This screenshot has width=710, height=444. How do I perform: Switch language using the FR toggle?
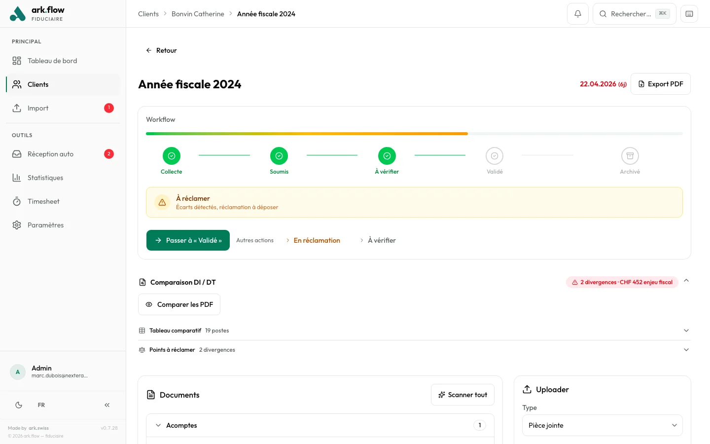(x=41, y=405)
